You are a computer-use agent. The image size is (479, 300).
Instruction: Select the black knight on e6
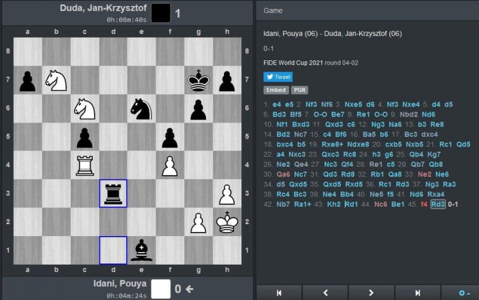(x=142, y=109)
